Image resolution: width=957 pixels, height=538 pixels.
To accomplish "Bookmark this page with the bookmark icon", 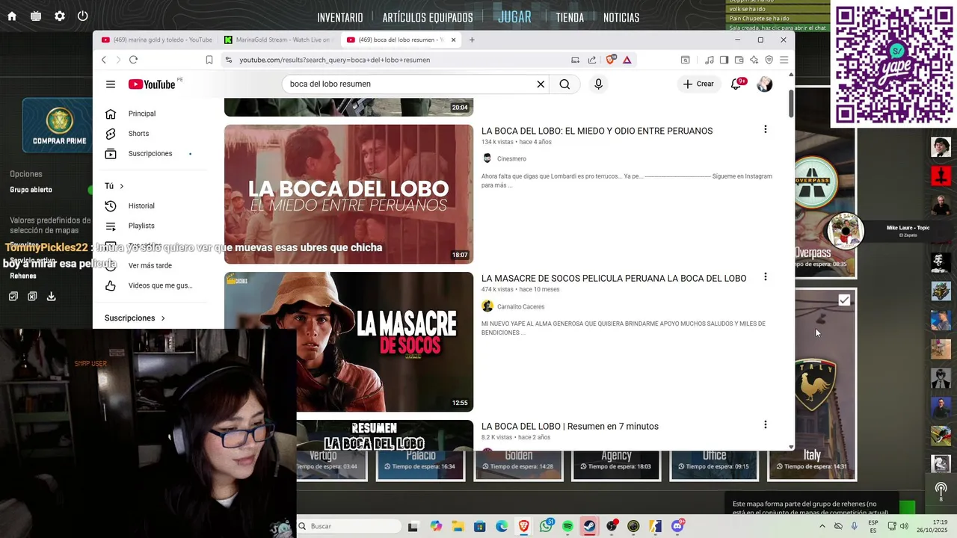I will [209, 60].
